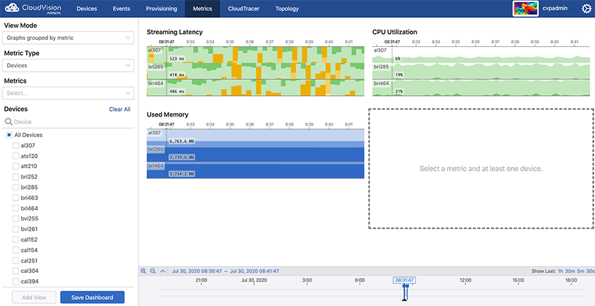Click the Save Dashboard button
Image resolution: width=595 pixels, height=306 pixels.
pyautogui.click(x=92, y=297)
